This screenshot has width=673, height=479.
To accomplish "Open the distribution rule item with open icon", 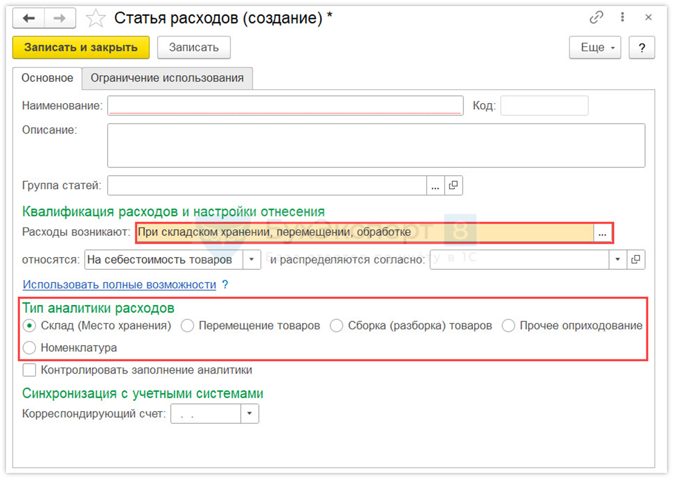I will 635,260.
